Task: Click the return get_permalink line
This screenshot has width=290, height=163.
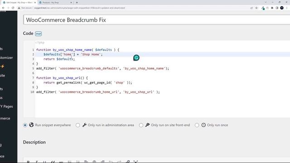Action: [x=88, y=82]
